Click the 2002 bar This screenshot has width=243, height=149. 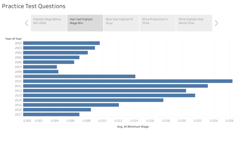(61, 43)
